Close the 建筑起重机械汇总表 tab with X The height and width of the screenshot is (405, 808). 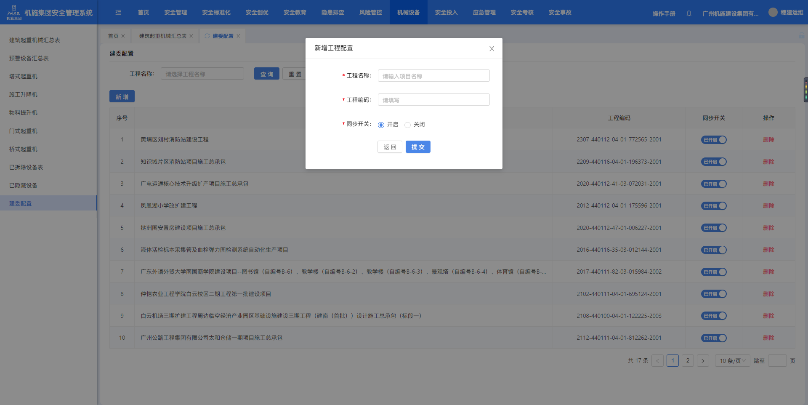(x=191, y=36)
